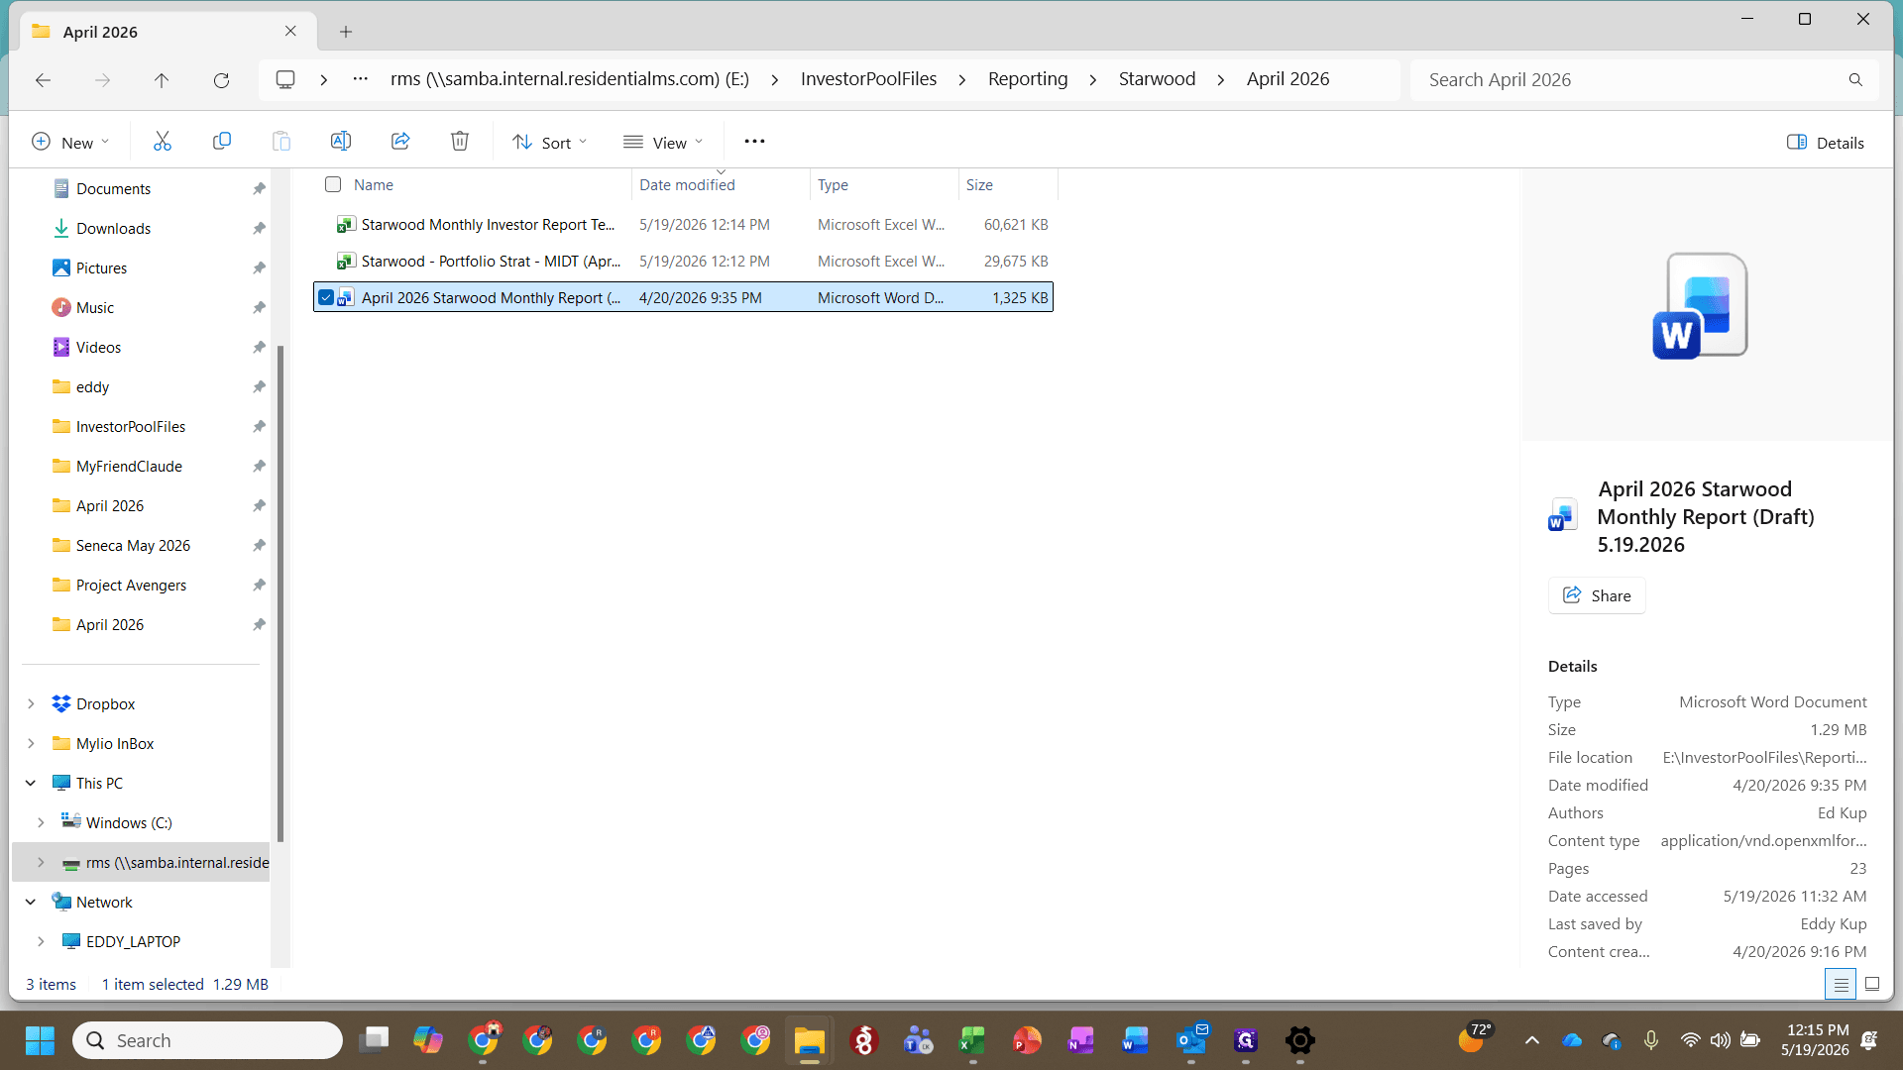This screenshot has width=1903, height=1070.
Task: Toggle the Details pane button
Action: point(1826,143)
